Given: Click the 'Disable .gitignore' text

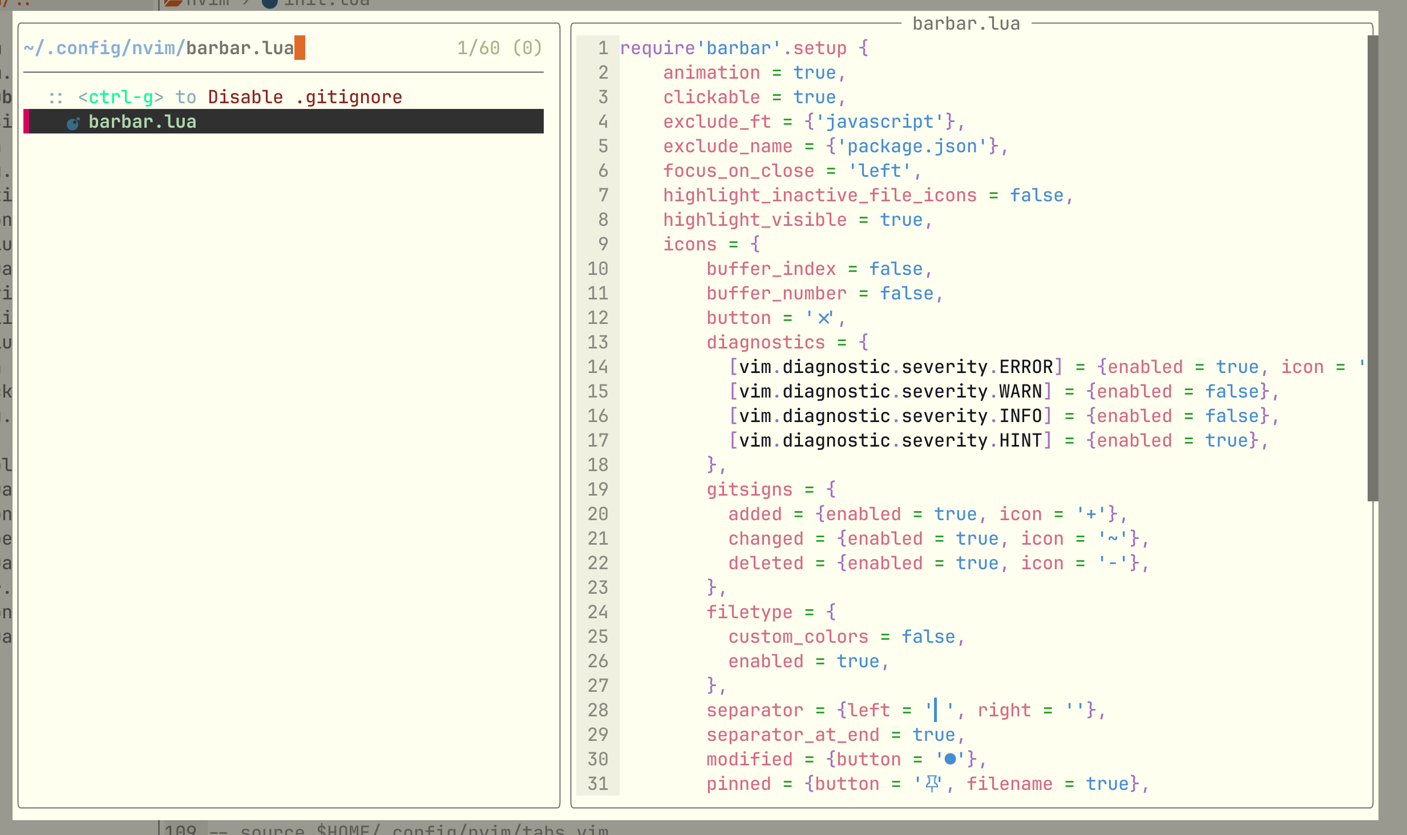Looking at the screenshot, I should tap(305, 98).
